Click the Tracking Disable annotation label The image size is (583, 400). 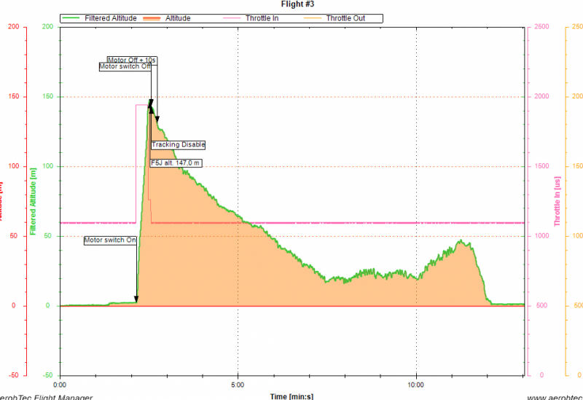tap(178, 144)
